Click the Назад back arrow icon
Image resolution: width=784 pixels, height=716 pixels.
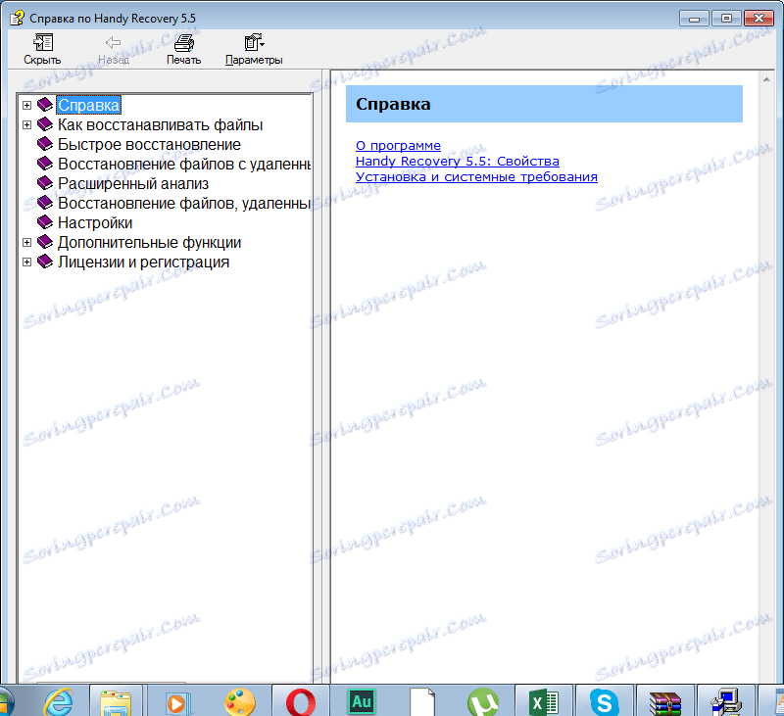click(113, 42)
